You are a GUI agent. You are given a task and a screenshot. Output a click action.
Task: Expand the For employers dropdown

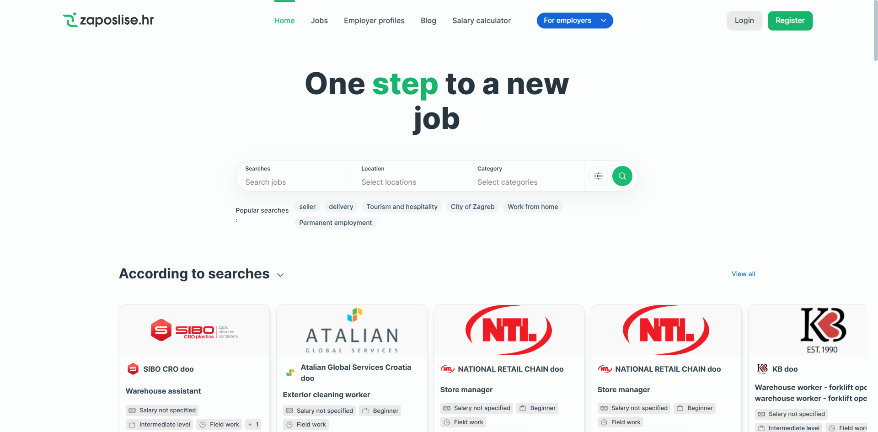(575, 21)
